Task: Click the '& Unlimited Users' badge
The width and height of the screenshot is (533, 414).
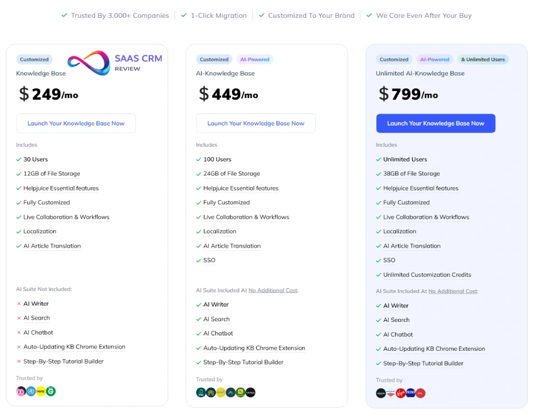Action: click(x=482, y=59)
